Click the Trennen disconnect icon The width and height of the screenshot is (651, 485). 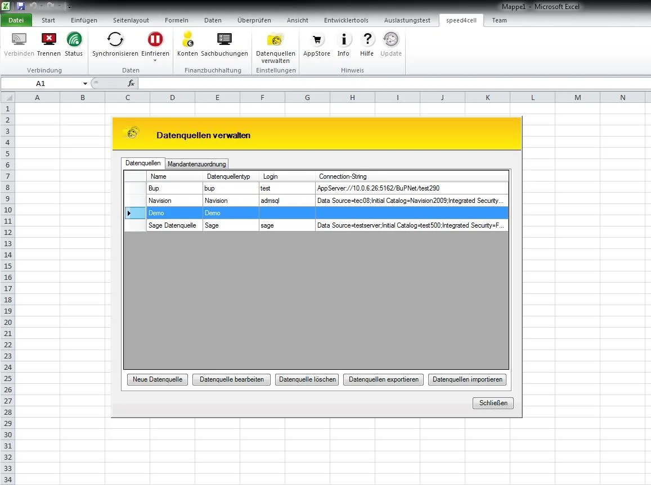[x=48, y=39]
